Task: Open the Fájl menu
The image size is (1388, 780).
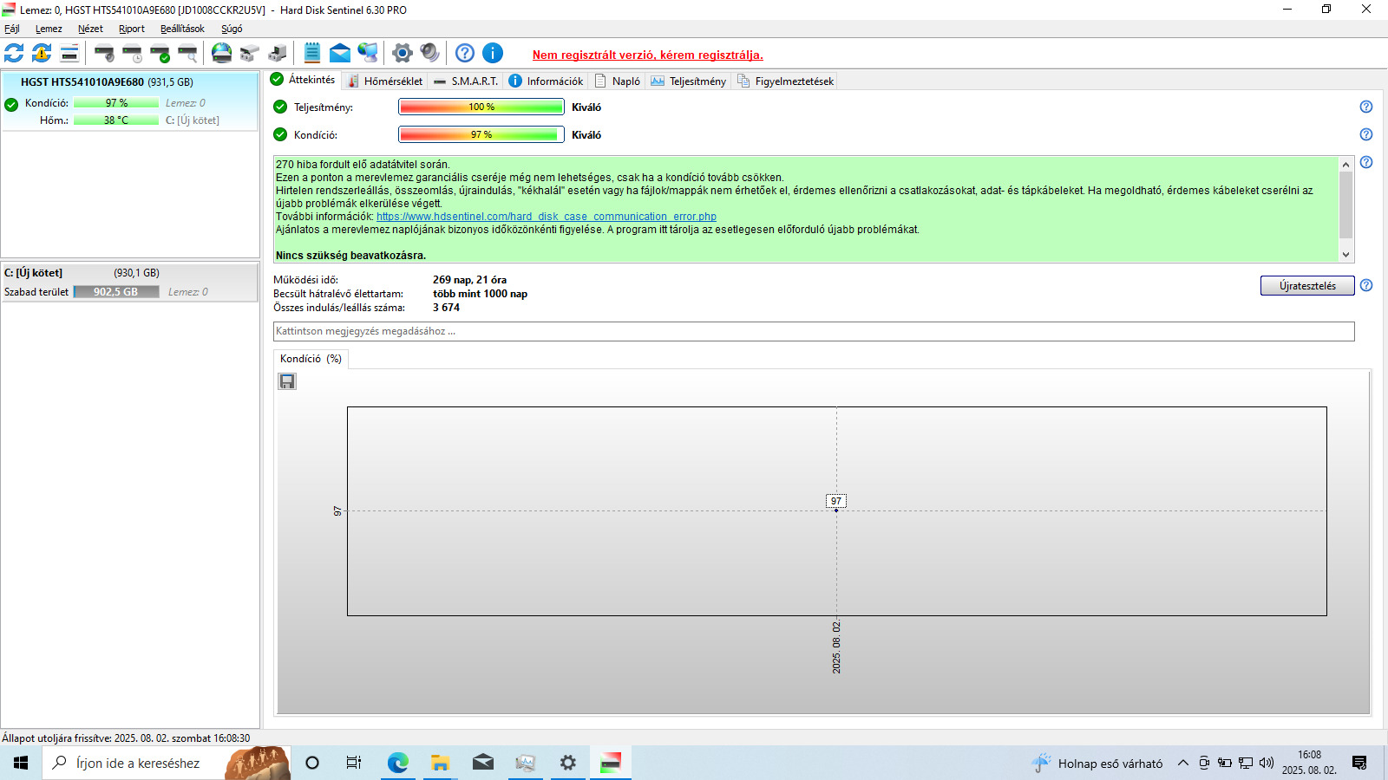Action: [12, 29]
